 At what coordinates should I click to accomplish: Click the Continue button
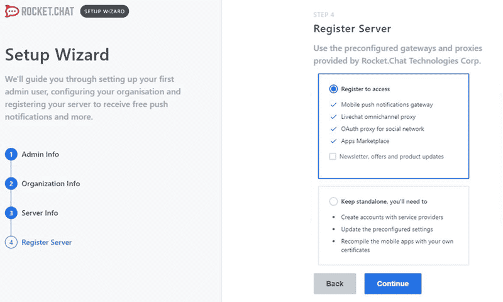393,284
